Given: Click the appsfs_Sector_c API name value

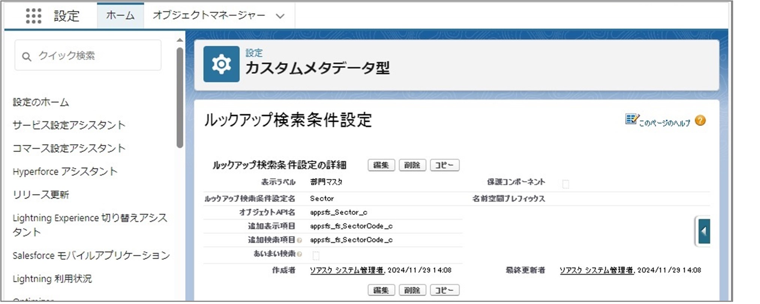Looking at the screenshot, I should pos(339,213).
